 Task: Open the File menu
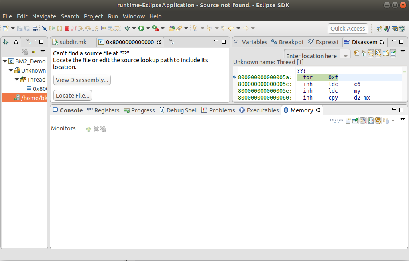tap(7, 16)
